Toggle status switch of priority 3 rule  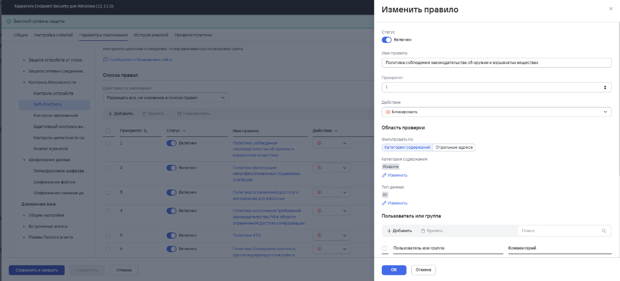(x=172, y=193)
